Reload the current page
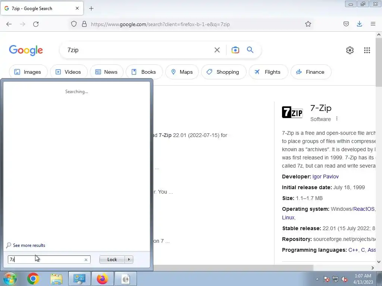 36,24
